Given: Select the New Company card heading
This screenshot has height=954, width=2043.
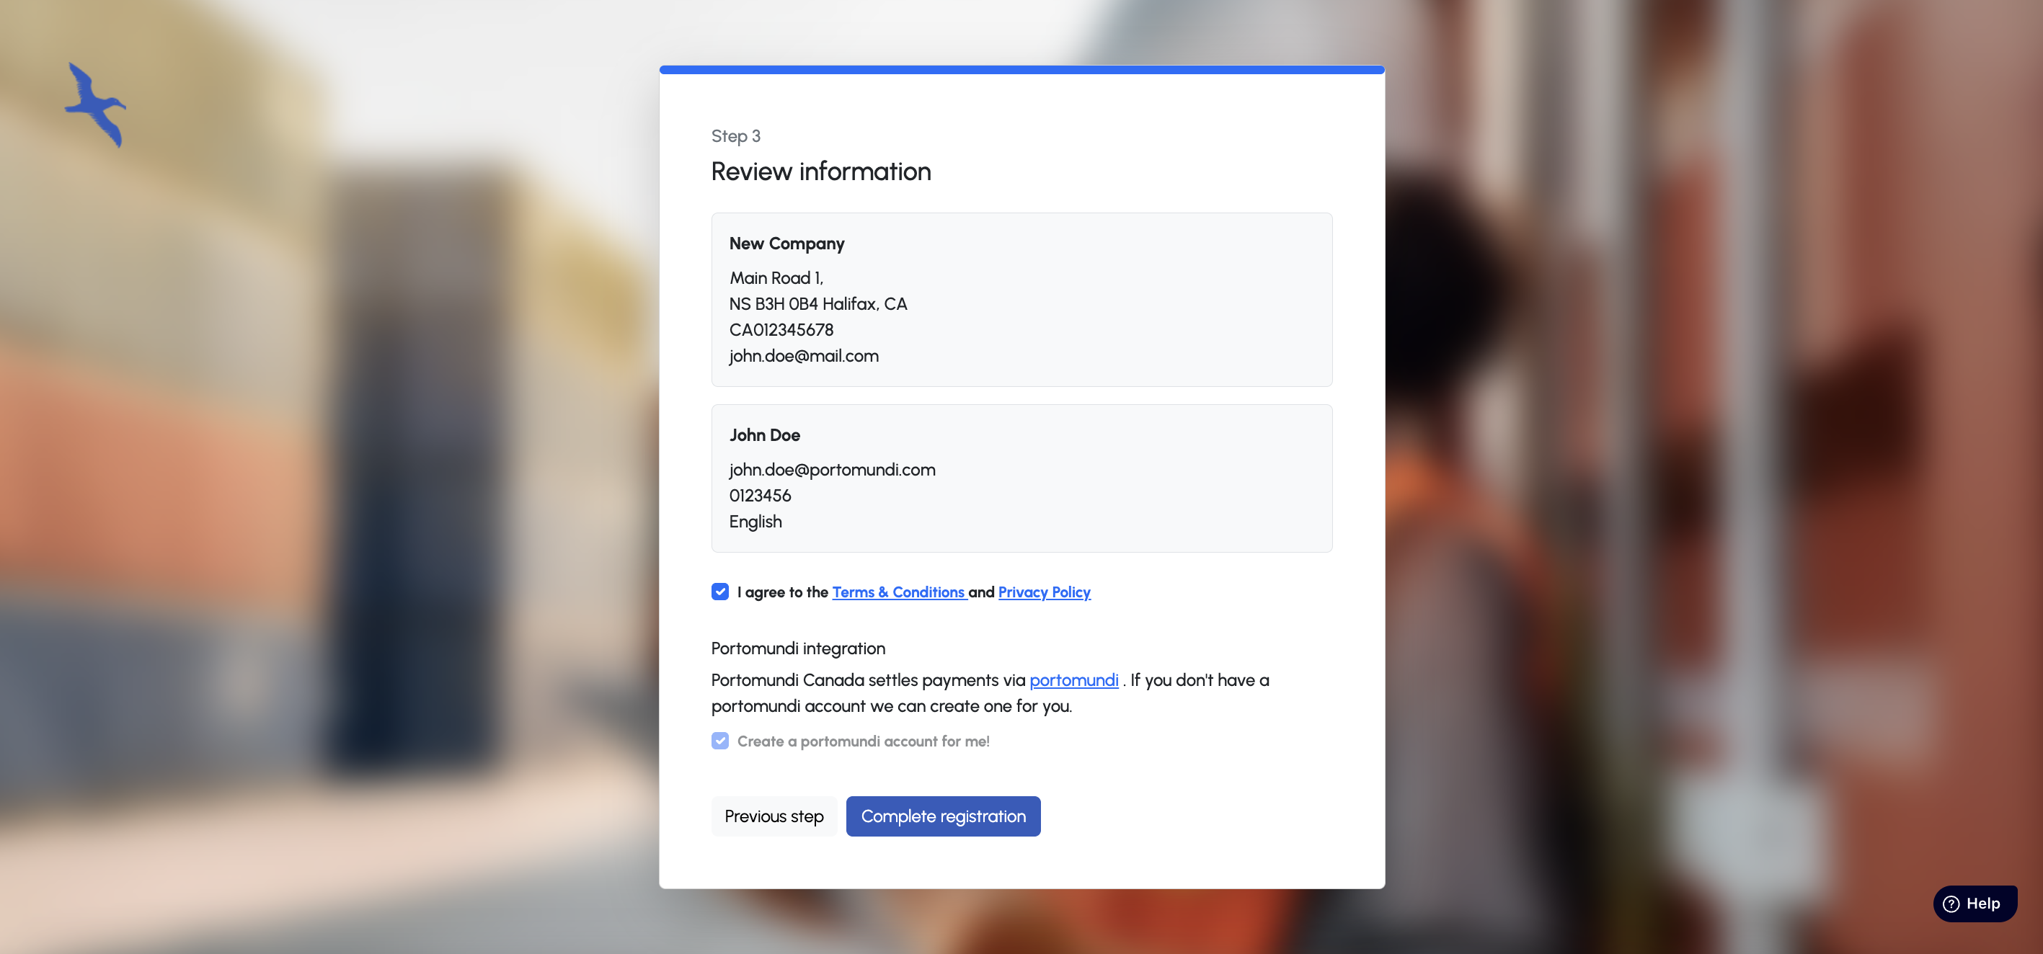Looking at the screenshot, I should coord(786,244).
